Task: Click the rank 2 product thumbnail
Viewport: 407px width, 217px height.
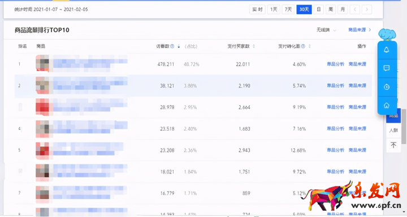Action: point(42,85)
